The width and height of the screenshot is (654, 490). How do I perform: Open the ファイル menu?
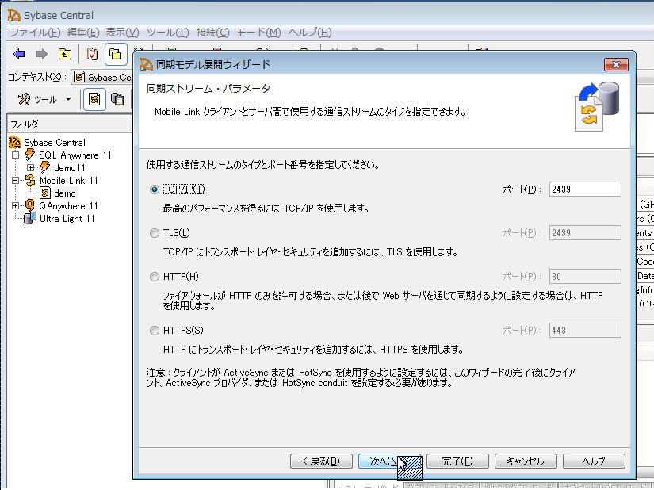coord(34,33)
